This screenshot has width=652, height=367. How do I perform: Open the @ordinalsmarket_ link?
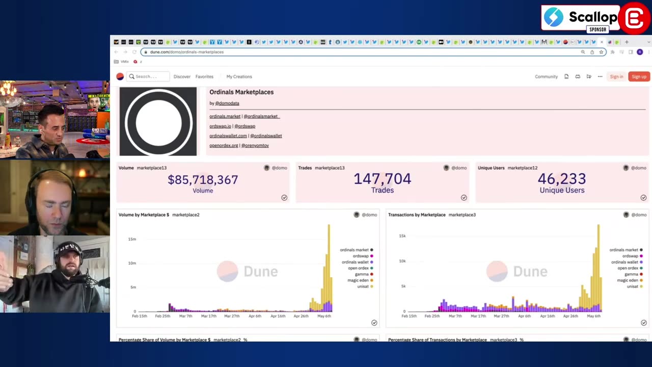pyautogui.click(x=261, y=116)
